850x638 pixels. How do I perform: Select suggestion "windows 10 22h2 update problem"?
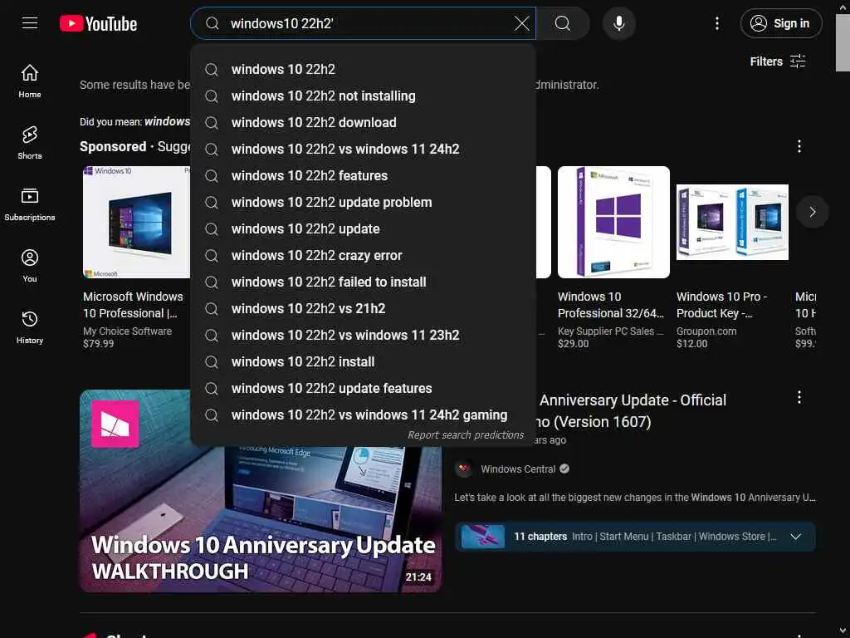363,203
